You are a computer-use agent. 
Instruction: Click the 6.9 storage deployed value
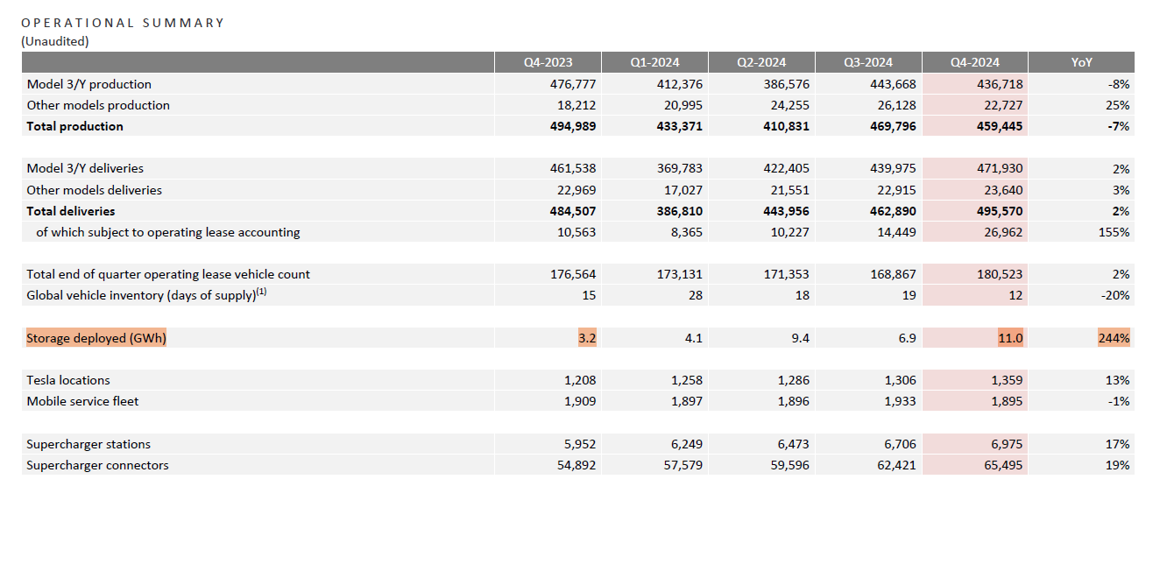point(907,338)
